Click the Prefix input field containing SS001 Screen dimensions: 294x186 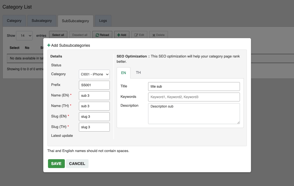point(94,85)
